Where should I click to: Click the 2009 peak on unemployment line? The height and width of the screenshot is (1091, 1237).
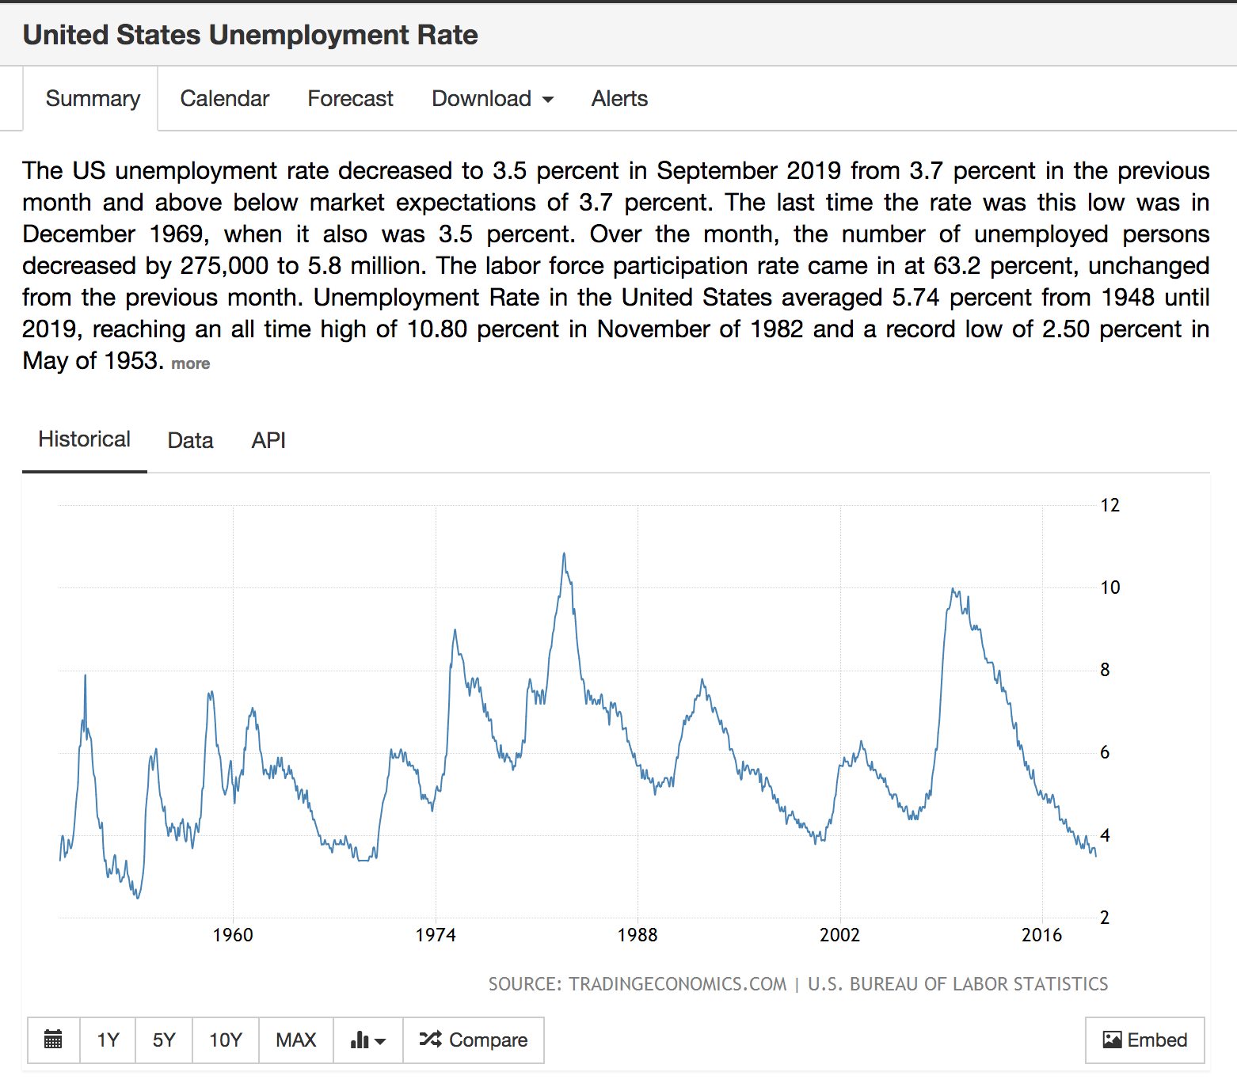(953, 590)
